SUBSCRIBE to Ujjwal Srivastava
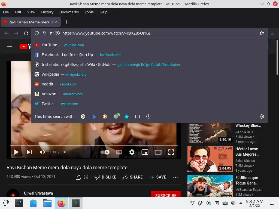 [166, 194]
